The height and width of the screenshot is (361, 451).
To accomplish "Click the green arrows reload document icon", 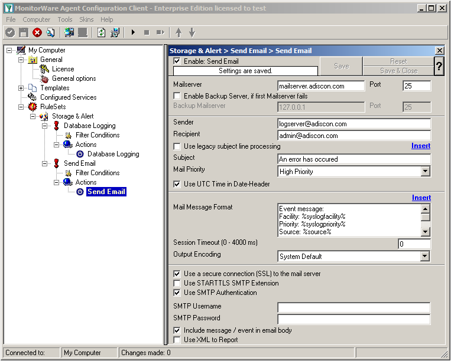I will pos(101,32).
